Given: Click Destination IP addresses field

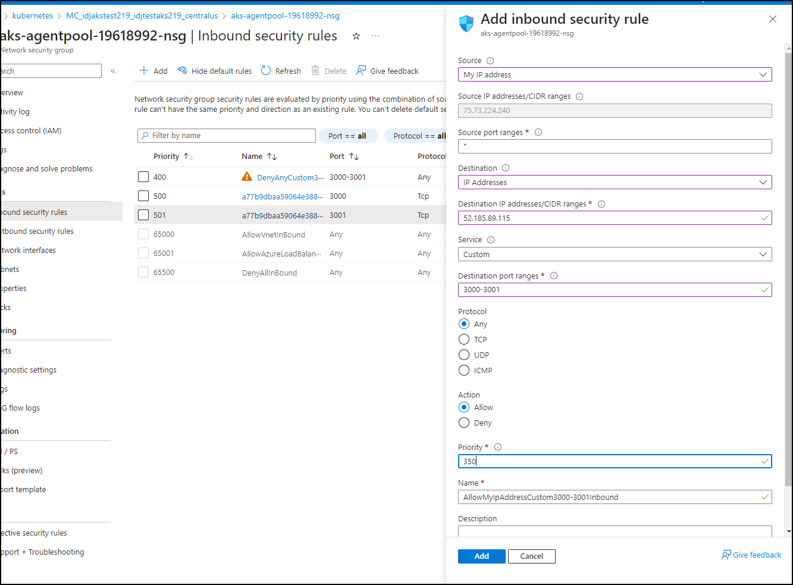Looking at the screenshot, I should (x=615, y=218).
